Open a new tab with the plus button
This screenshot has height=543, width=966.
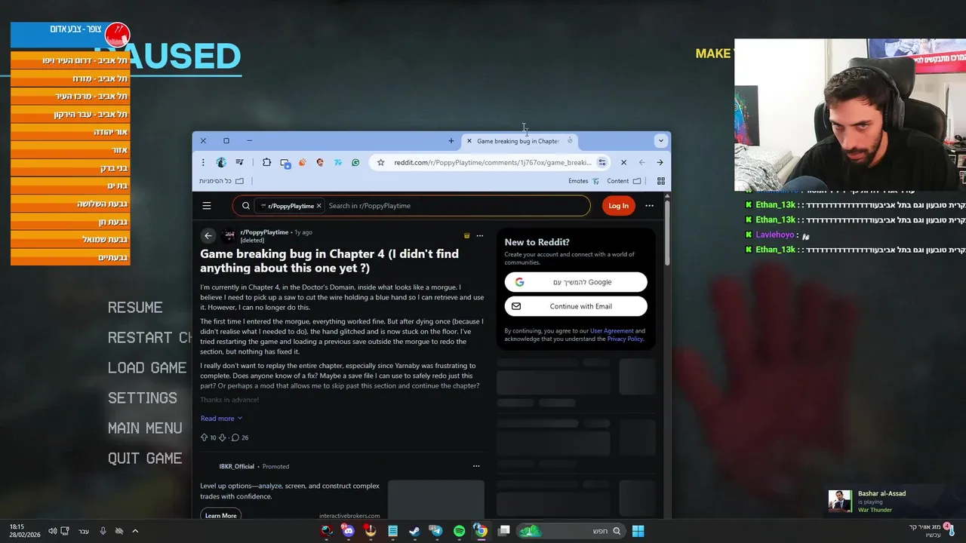[x=451, y=141]
